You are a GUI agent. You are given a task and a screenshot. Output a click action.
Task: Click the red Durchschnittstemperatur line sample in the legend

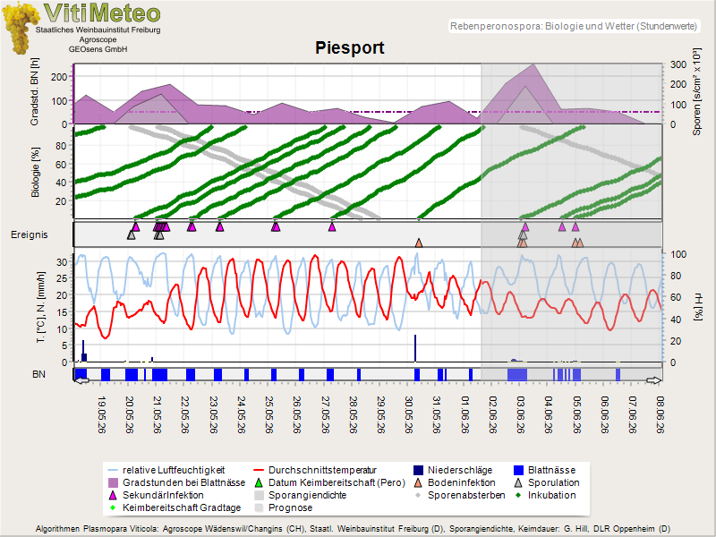click(x=259, y=470)
